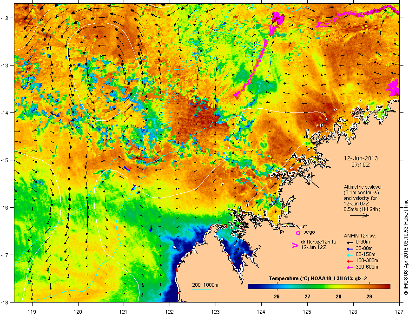Click the latitude axis label -18
This screenshot has height=316, width=409.
tap(5, 302)
